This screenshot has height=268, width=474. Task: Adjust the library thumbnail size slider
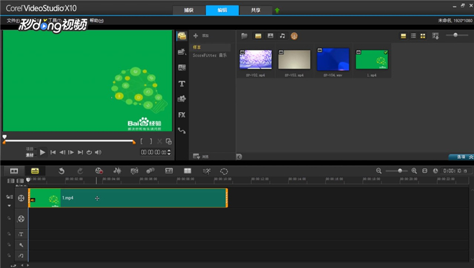[455, 35]
